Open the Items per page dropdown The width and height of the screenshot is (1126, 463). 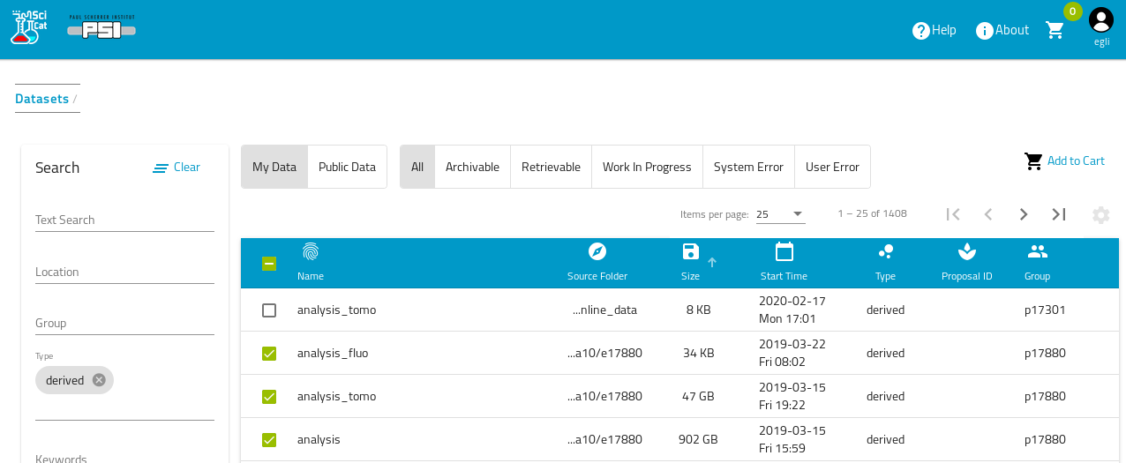pyautogui.click(x=780, y=214)
